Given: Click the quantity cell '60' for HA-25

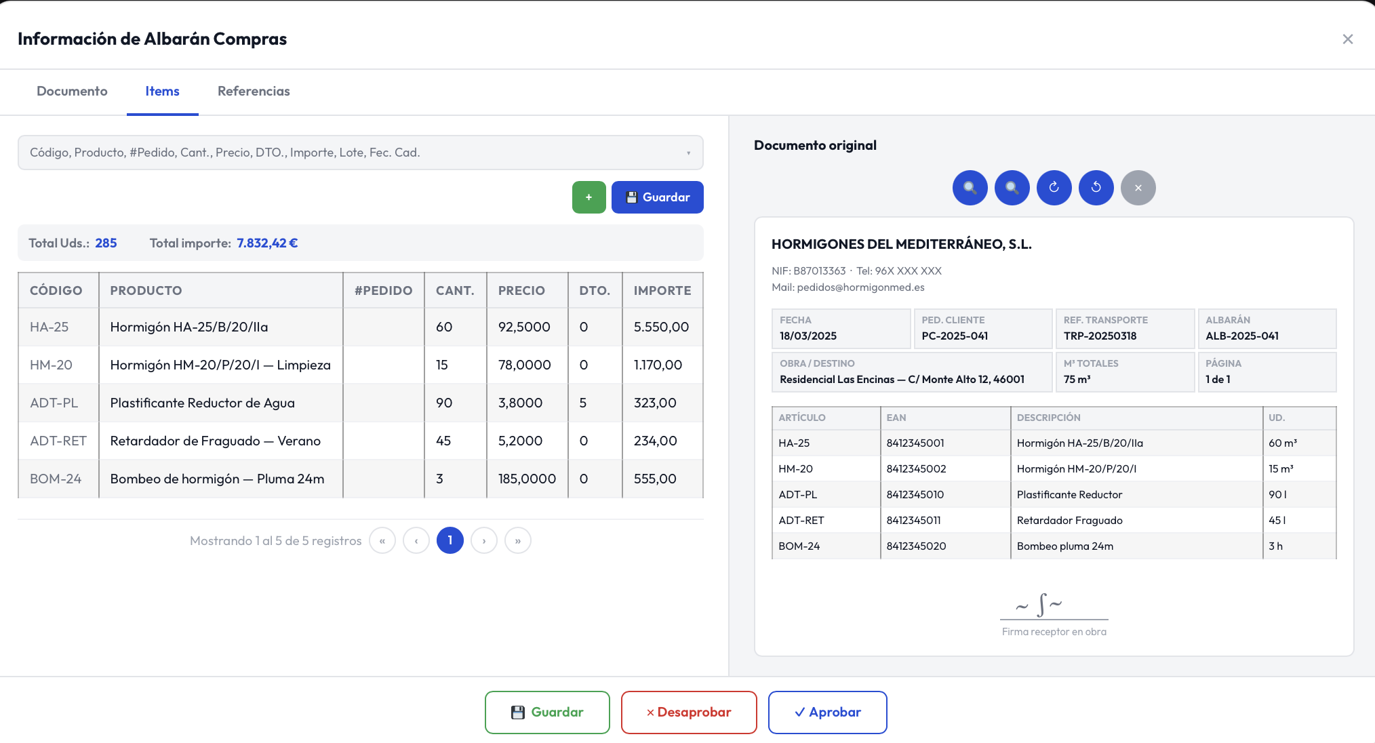Looking at the screenshot, I should pyautogui.click(x=456, y=327).
